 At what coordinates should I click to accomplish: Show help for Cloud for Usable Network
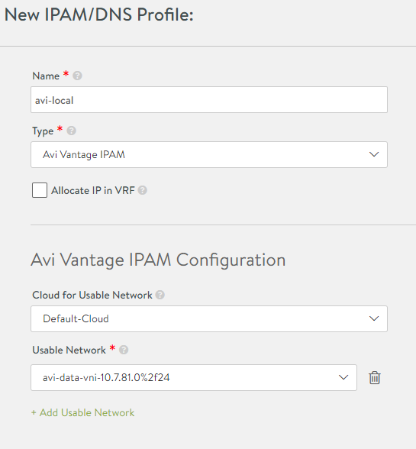160,295
